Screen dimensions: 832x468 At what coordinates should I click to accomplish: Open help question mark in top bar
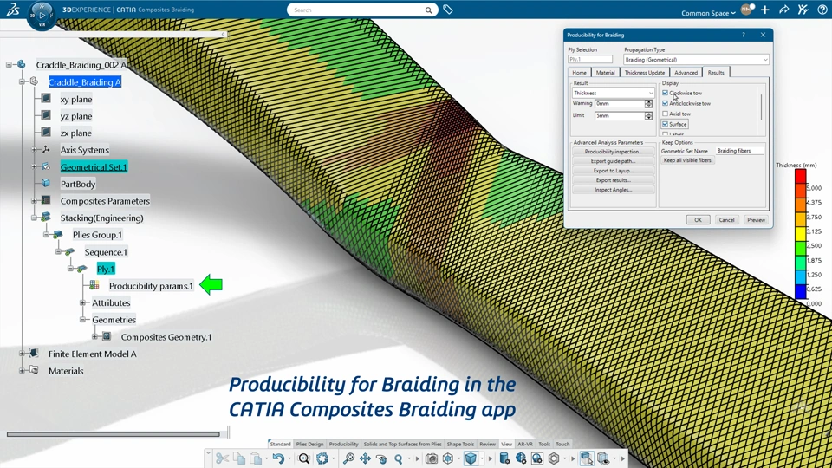pyautogui.click(x=822, y=10)
